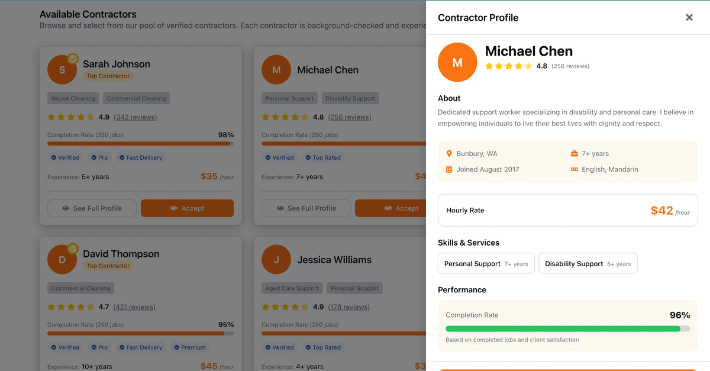The width and height of the screenshot is (710, 371).
Task: Close the Contractor Profile panel
Action: (689, 18)
